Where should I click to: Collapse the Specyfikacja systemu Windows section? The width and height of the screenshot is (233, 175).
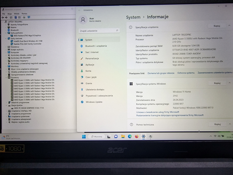point(230,83)
